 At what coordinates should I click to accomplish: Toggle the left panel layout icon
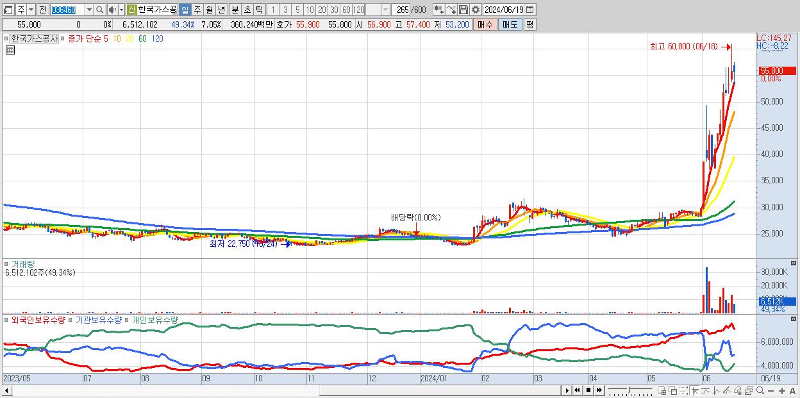tap(8, 10)
